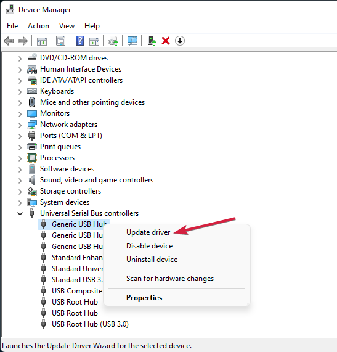Click the Back arrow toolbar icon
Image resolution: width=337 pixels, height=352 pixels.
point(9,41)
